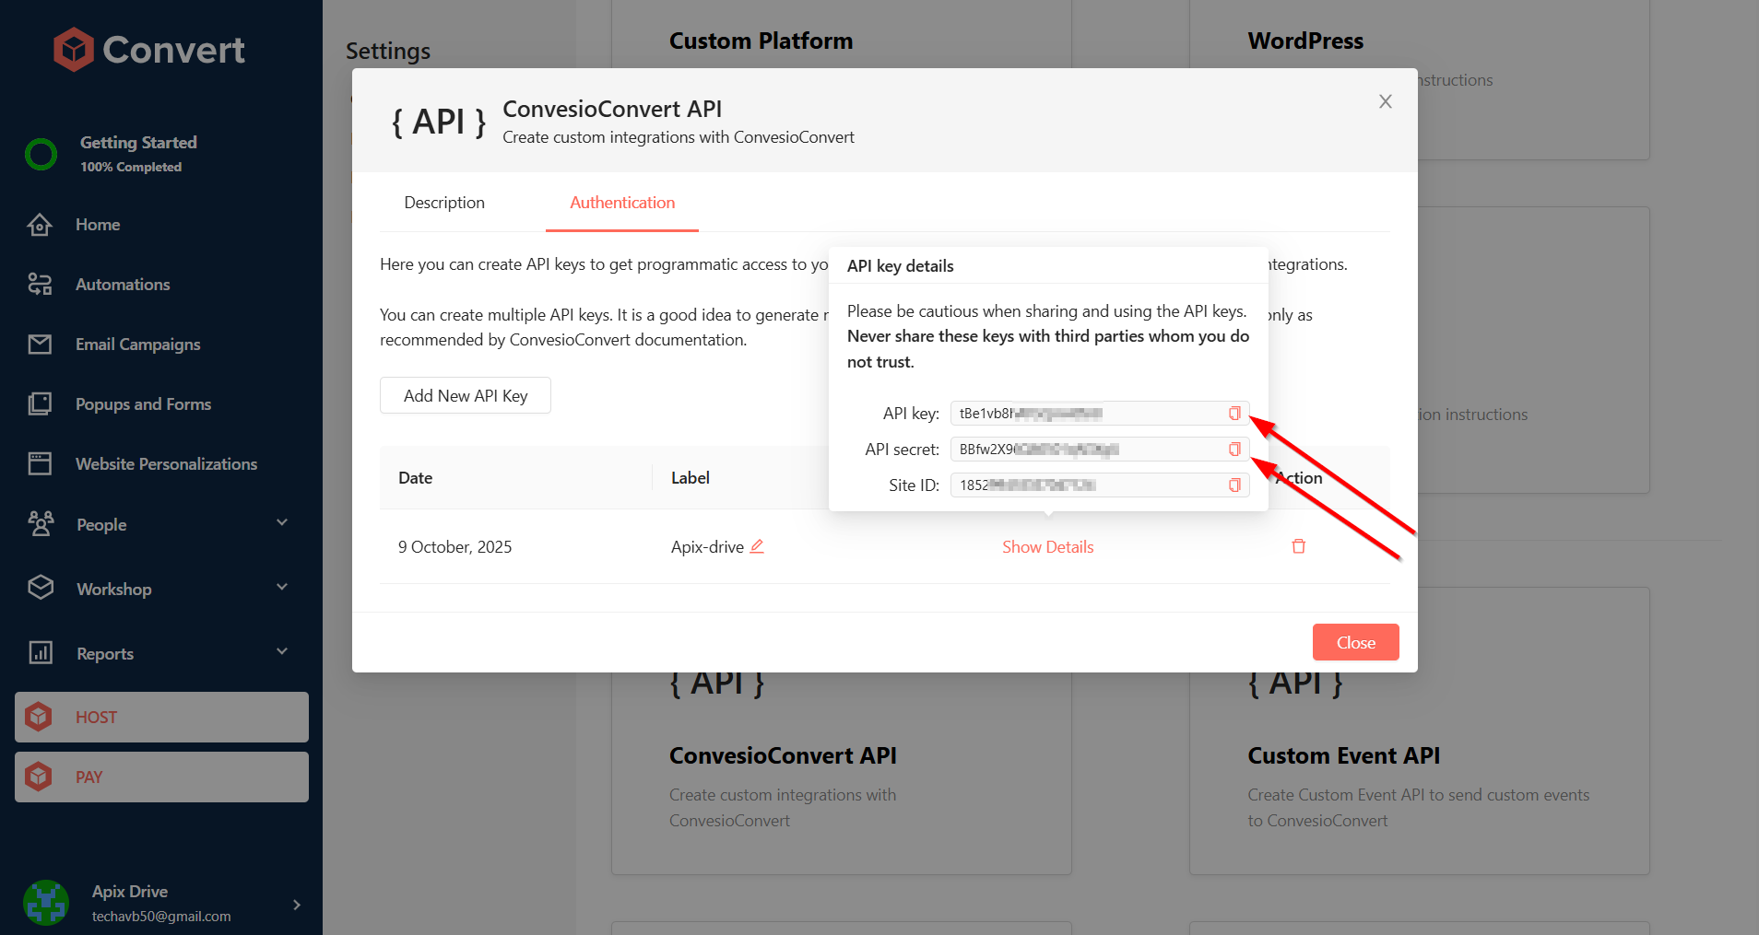
Task: Copy the API key value
Action: (x=1234, y=414)
